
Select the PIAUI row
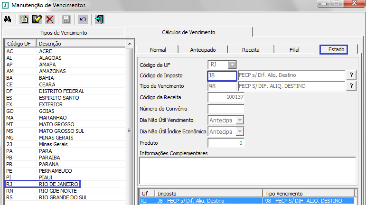click(65, 177)
